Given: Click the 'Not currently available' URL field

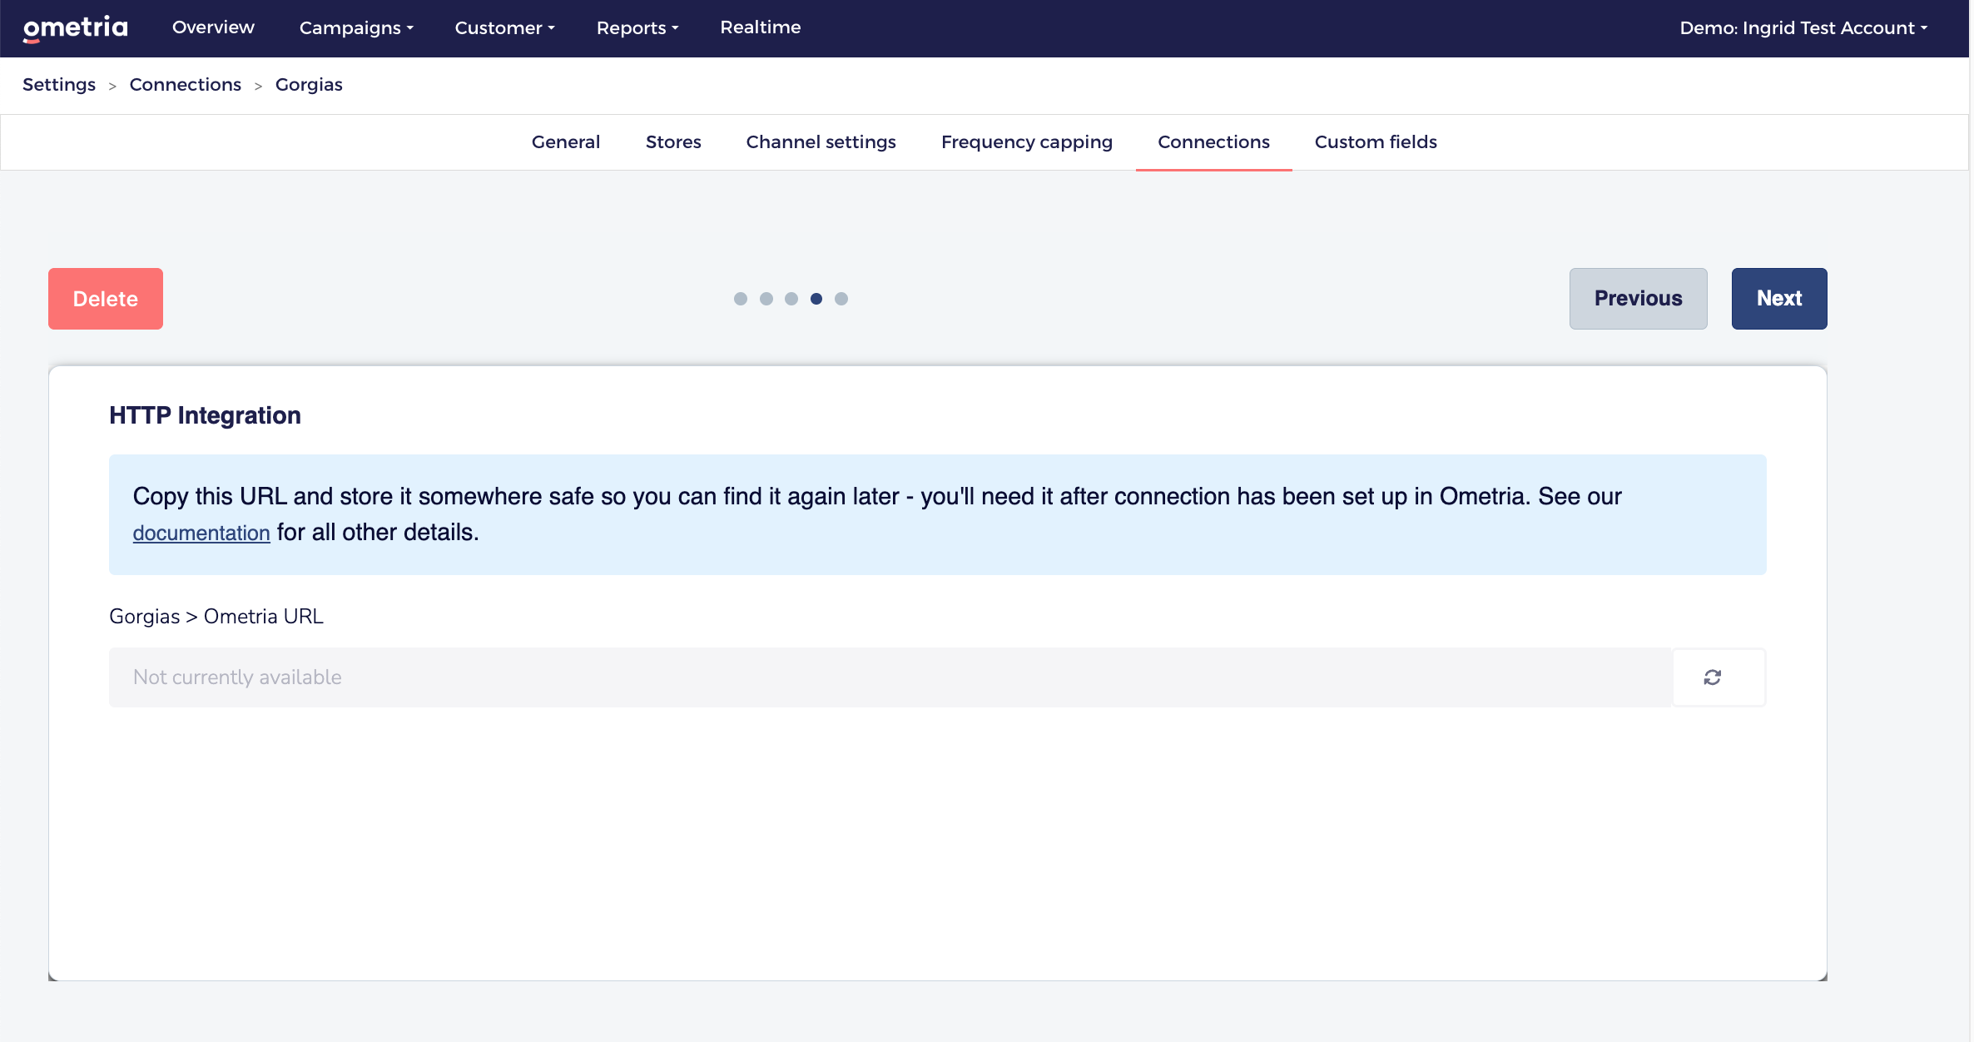Looking at the screenshot, I should [890, 677].
